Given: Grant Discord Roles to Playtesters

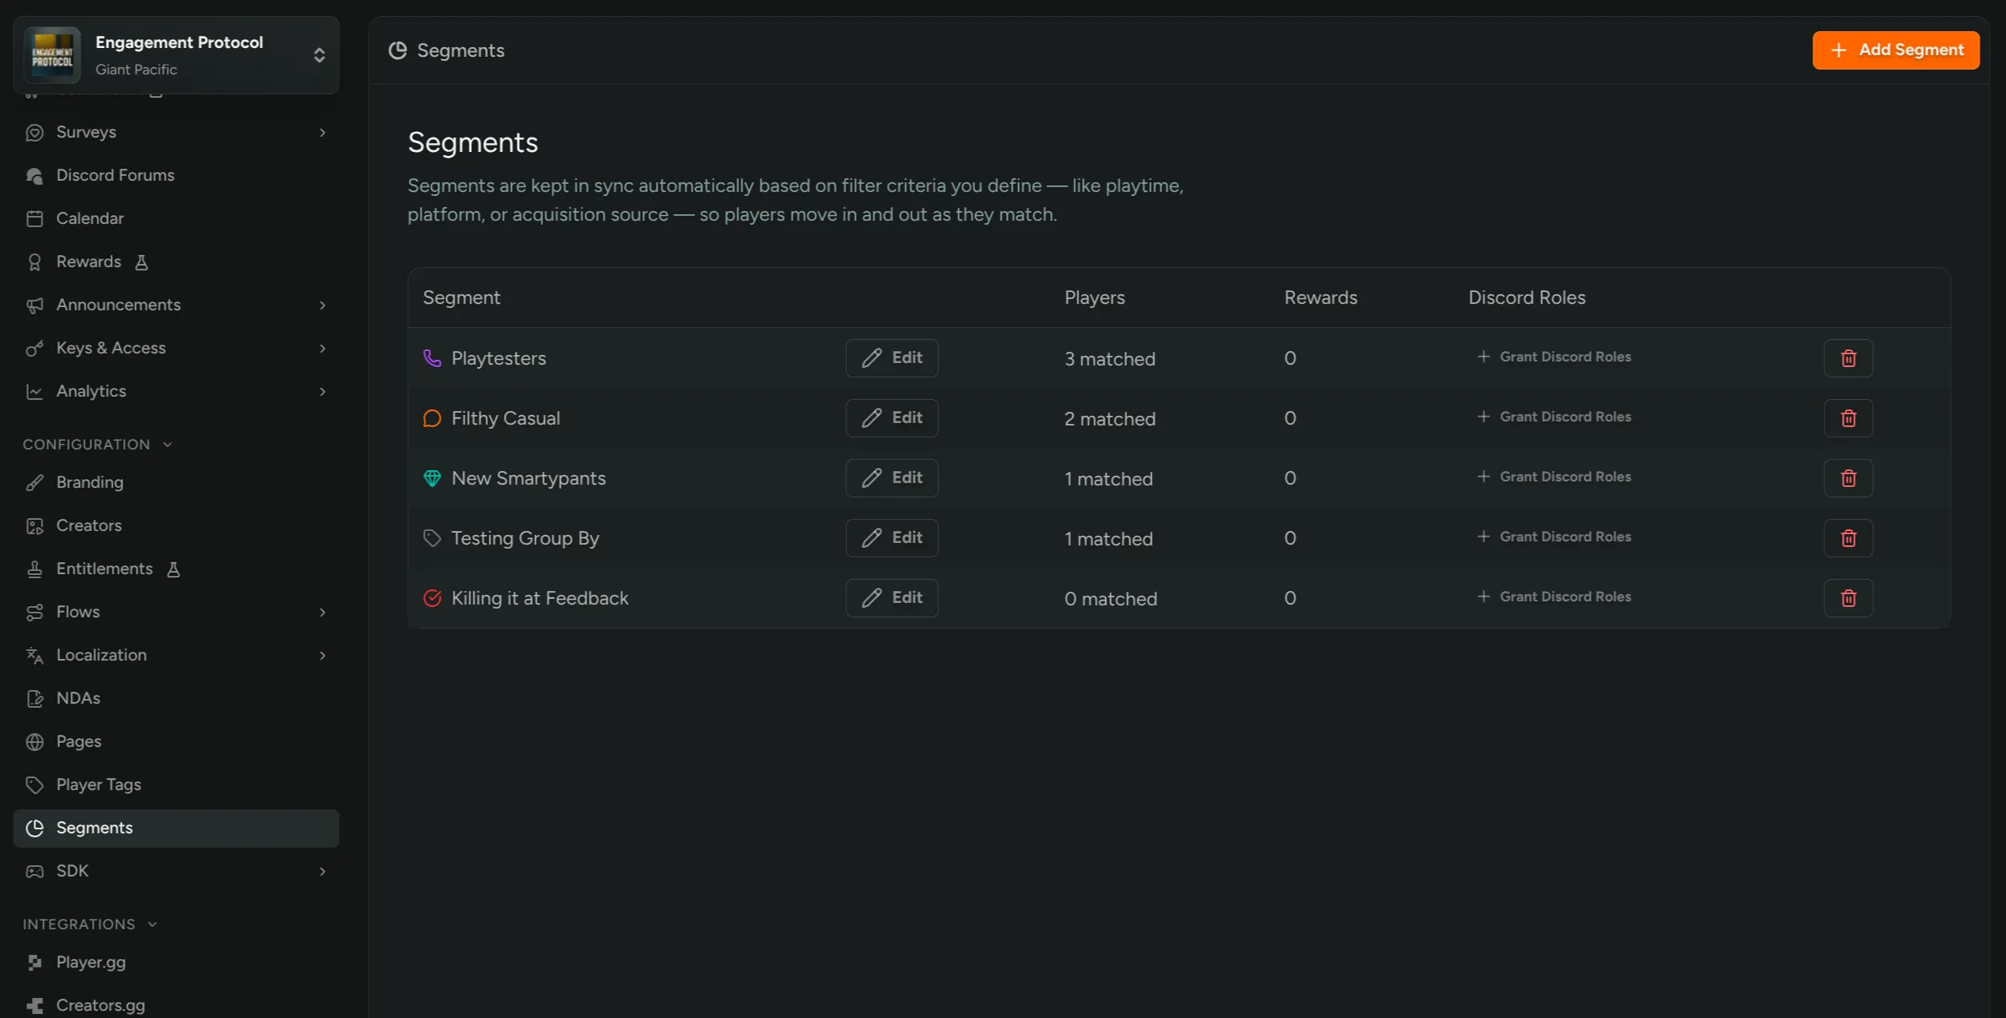Looking at the screenshot, I should click(x=1553, y=357).
